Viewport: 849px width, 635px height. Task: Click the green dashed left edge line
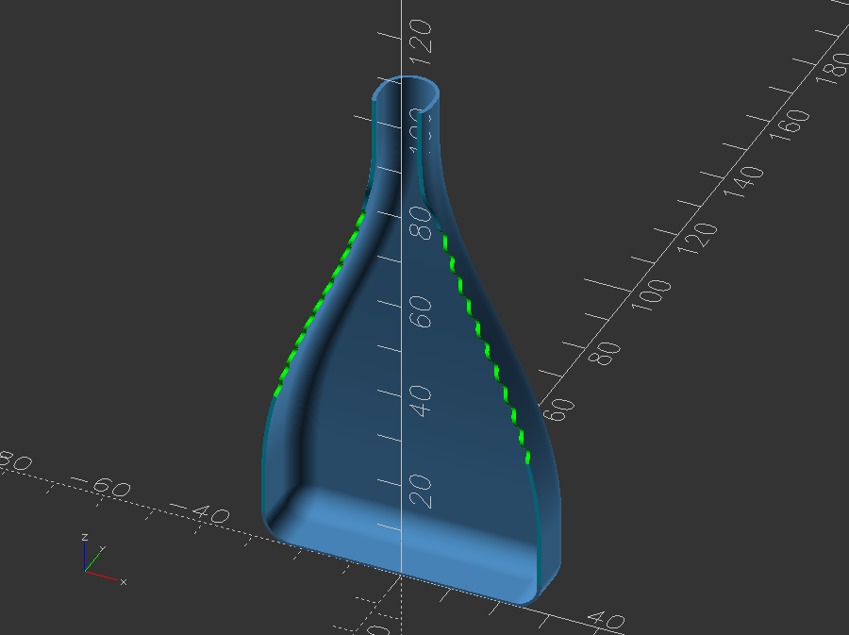point(319,304)
